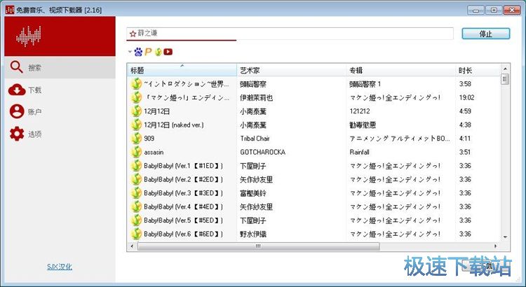Click the app waveform logo in red banner

coord(29,36)
